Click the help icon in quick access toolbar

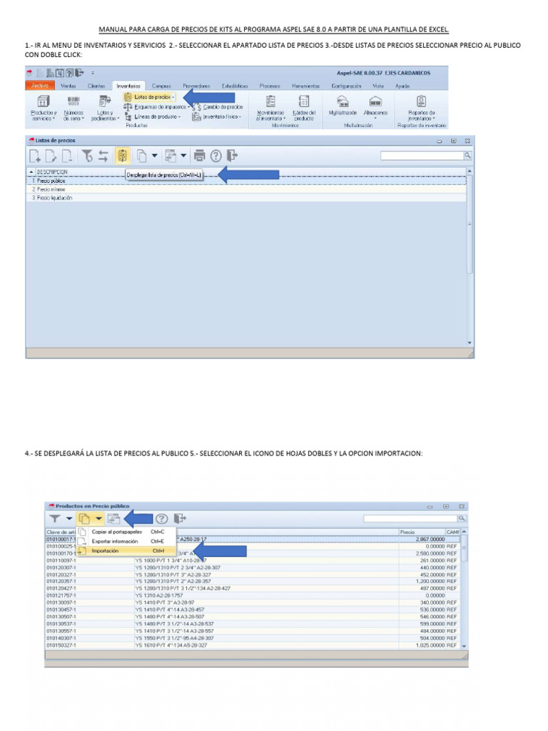pyautogui.click(x=69, y=73)
